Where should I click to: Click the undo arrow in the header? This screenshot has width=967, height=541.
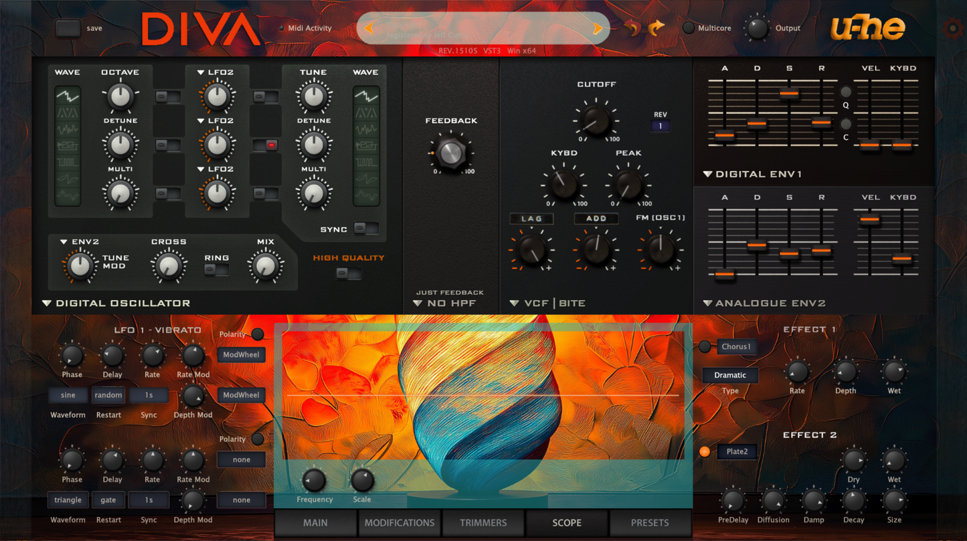click(632, 28)
